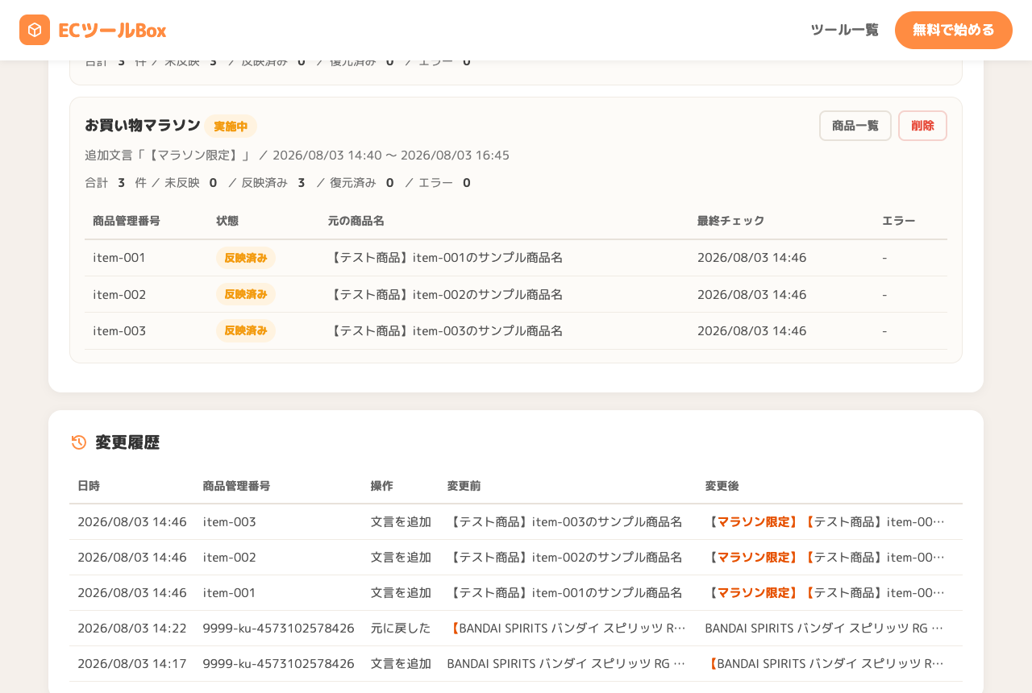Screen dimensions: 1032x693
Task: Click 【マラソン限定】 after-change text for item-003
Action: click(754, 521)
